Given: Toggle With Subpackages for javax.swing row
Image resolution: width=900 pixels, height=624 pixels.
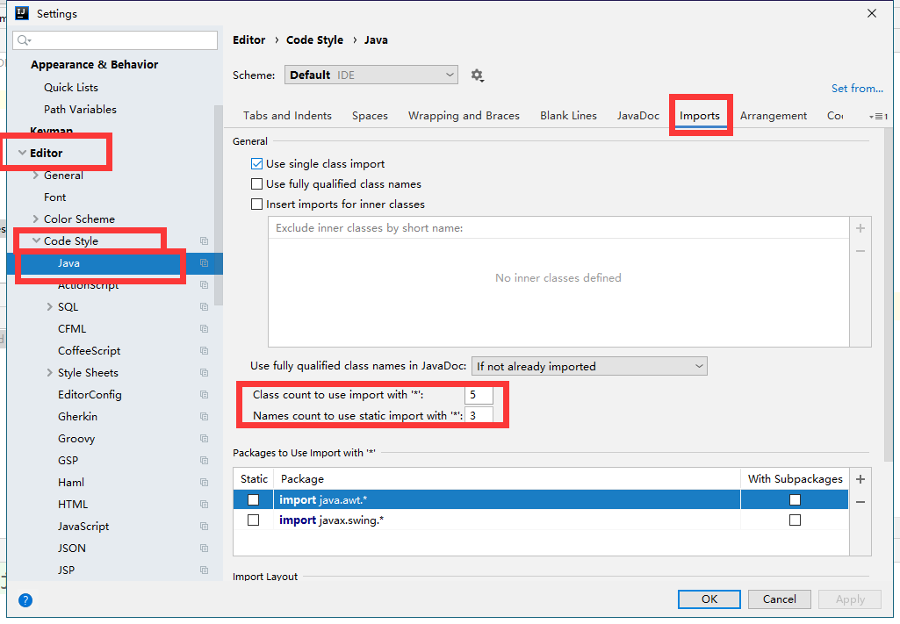Looking at the screenshot, I should (x=795, y=520).
